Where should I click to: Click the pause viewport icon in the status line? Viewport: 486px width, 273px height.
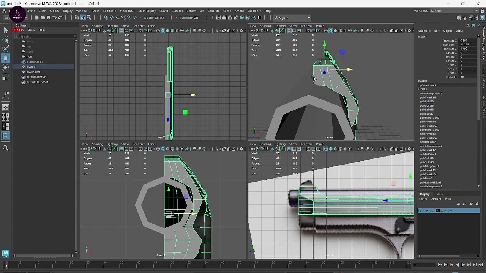click(x=259, y=18)
